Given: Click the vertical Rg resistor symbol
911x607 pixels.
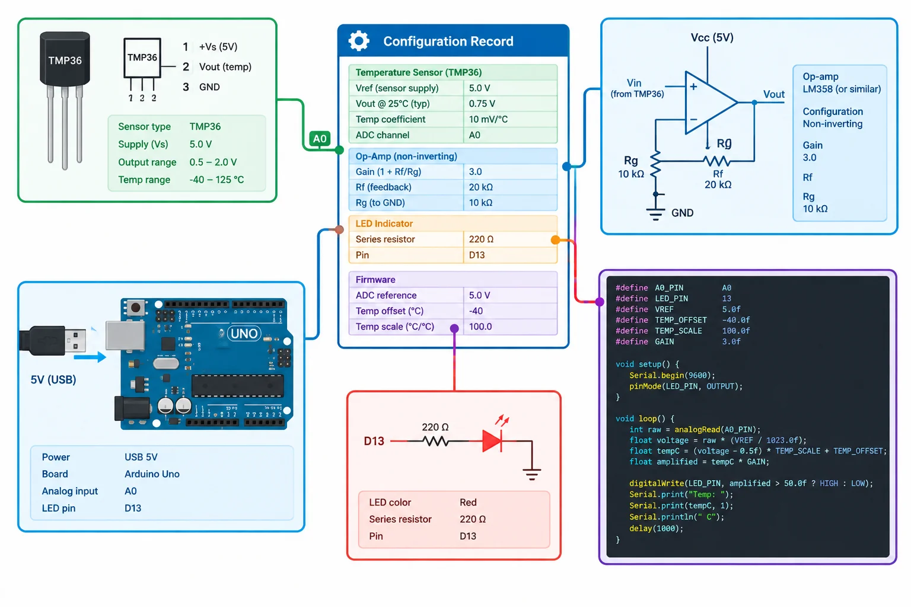Looking at the screenshot, I should (655, 164).
